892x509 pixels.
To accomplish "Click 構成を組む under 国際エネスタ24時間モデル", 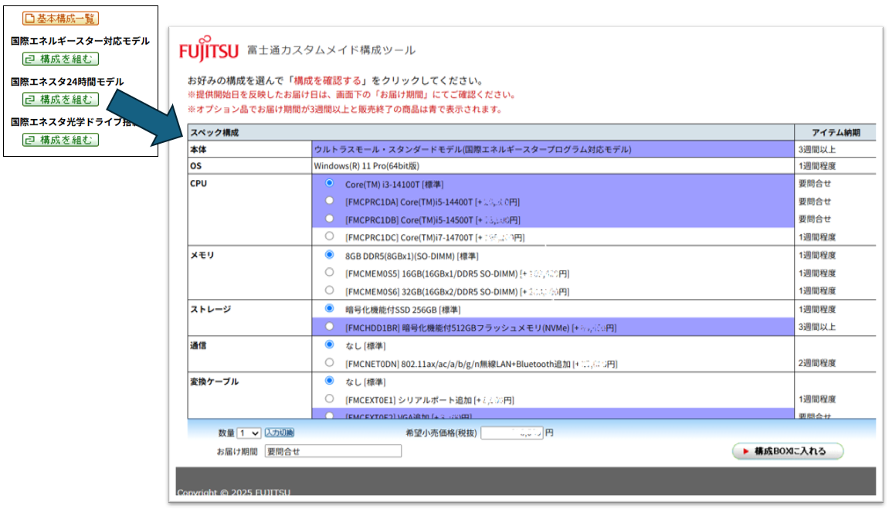I will click(60, 99).
